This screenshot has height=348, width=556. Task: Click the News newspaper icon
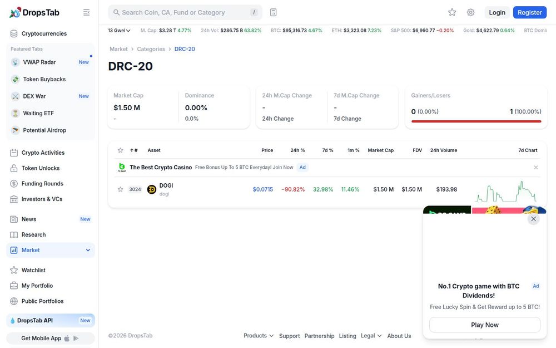coord(14,219)
